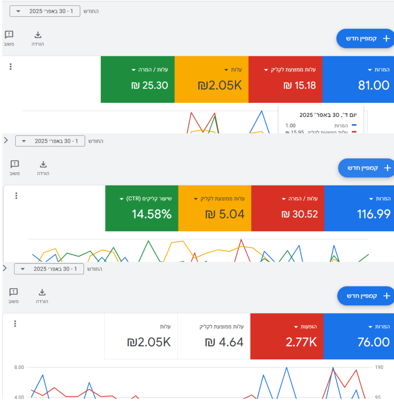Viewport: 394px width, 402px height.
Task: Click the 'החודש' label above the ₪25.30 card
Action: [91, 11]
